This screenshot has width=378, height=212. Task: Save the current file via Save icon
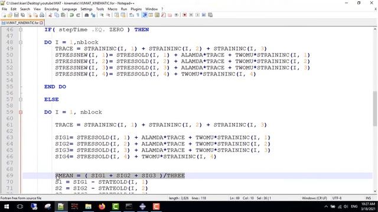(16, 15)
